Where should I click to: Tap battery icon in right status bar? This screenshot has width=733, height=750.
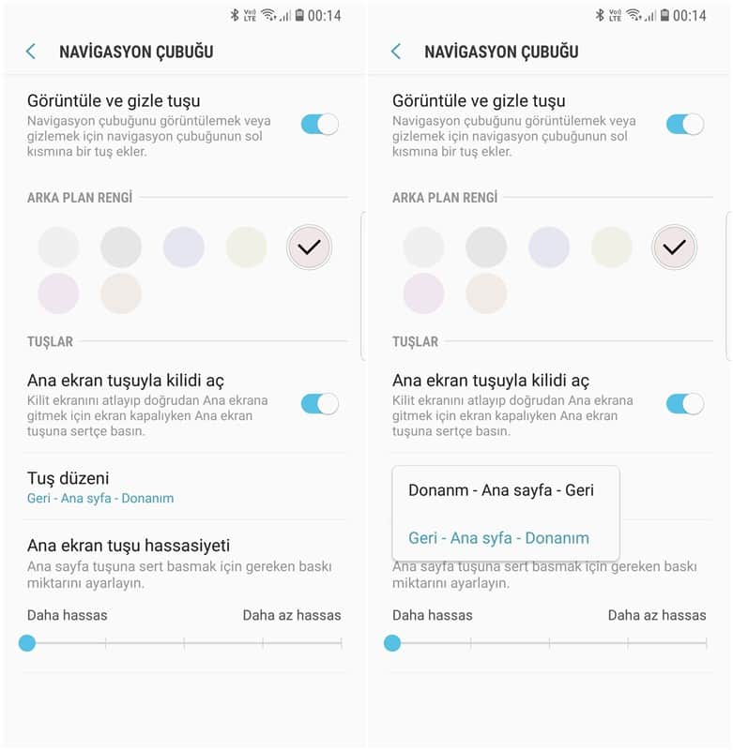point(665,15)
